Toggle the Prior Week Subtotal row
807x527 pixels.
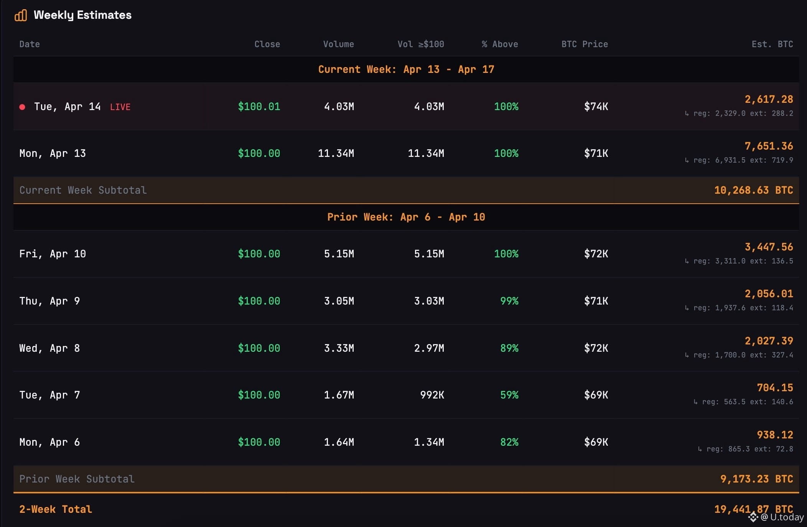77,479
